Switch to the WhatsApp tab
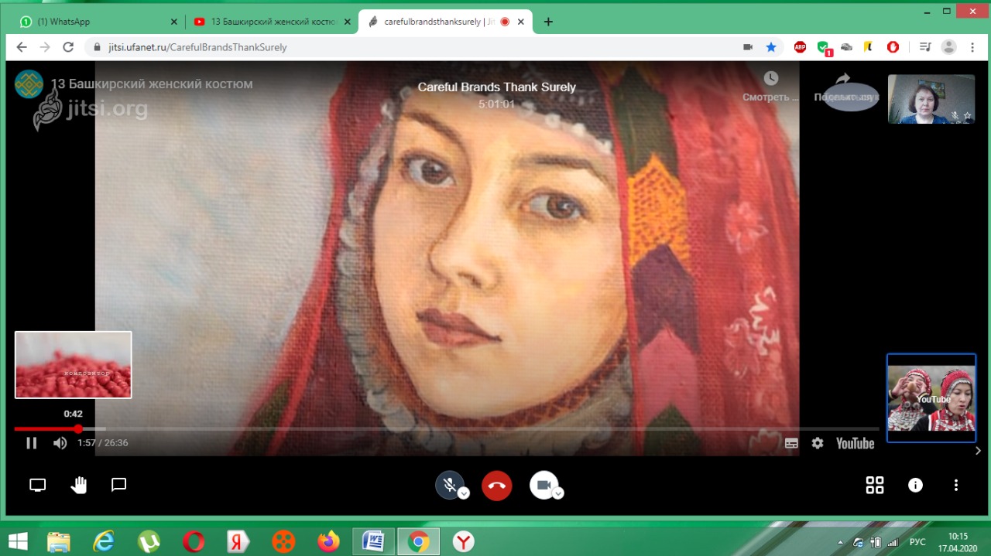The image size is (991, 556). (93, 22)
